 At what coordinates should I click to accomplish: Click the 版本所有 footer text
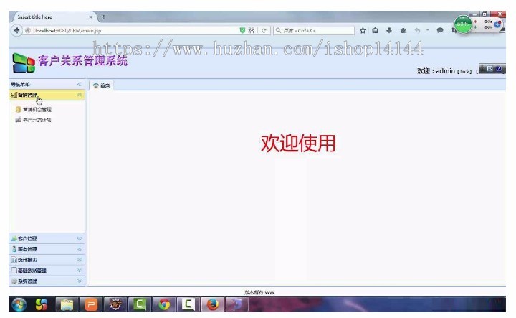point(259,292)
